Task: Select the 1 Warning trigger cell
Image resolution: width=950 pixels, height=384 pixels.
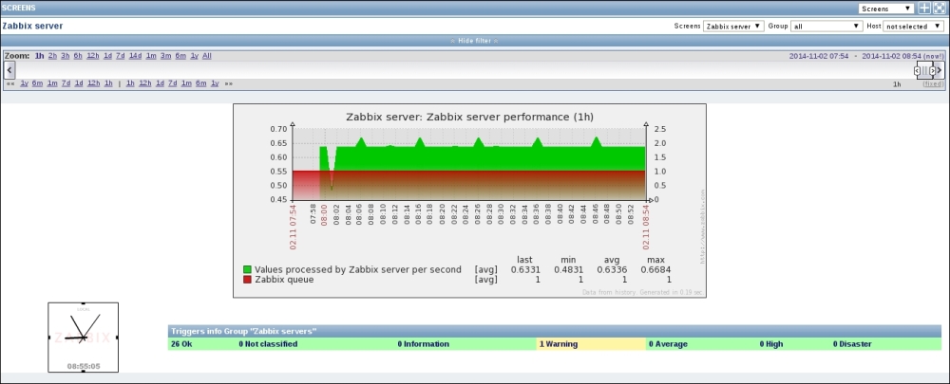Action: (x=591, y=344)
